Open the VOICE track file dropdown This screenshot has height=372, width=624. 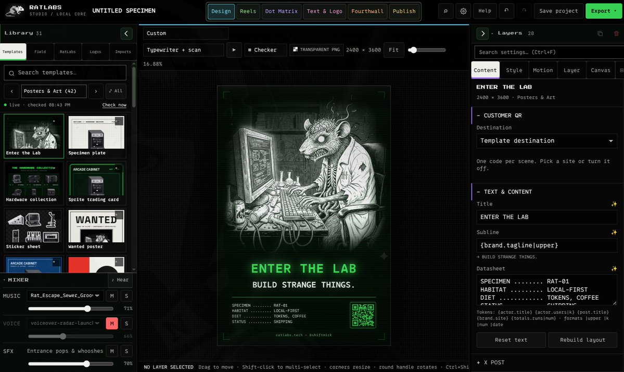click(x=65, y=323)
